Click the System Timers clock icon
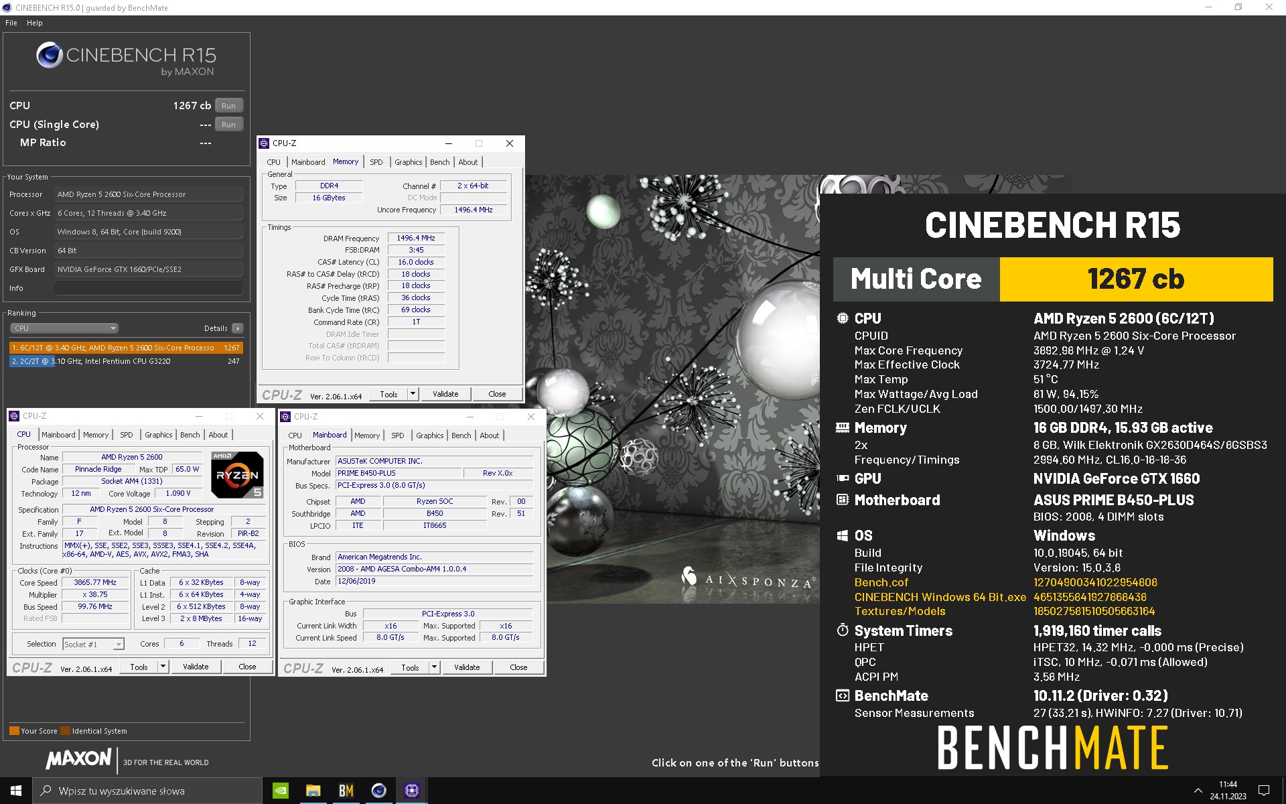The image size is (1286, 804). (843, 630)
